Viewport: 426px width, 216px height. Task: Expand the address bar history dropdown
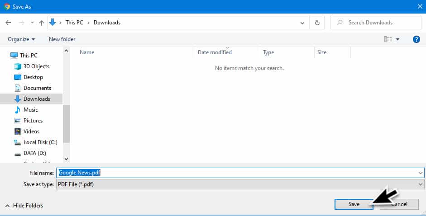302,23
